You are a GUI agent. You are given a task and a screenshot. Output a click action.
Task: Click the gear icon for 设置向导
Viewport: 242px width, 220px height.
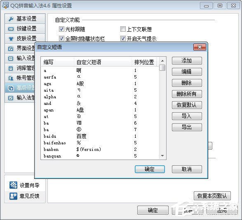[x=14, y=185]
